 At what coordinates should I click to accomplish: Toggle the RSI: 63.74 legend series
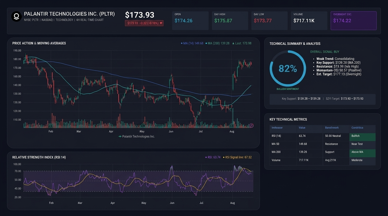pos(213,157)
